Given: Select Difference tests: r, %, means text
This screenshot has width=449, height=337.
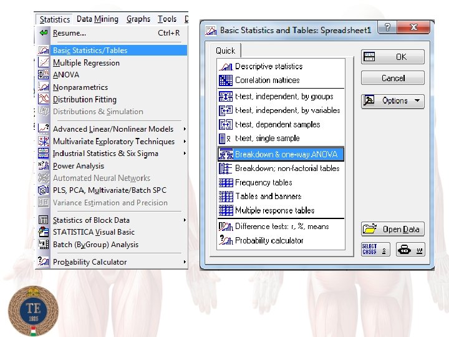Looking at the screenshot, I should 282,227.
